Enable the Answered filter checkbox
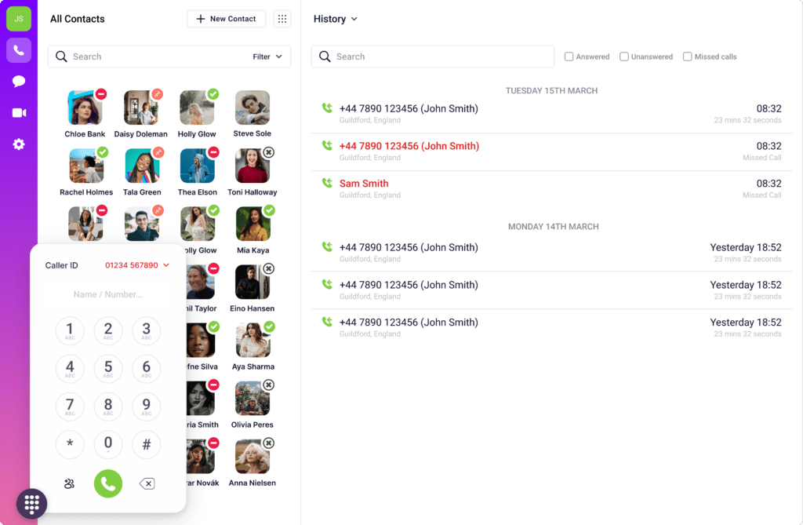Screen dimensions: 803x525 [569, 57]
